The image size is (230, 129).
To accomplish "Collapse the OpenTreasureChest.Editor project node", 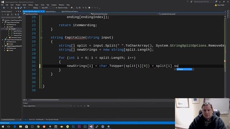I will click(x=3, y=40).
